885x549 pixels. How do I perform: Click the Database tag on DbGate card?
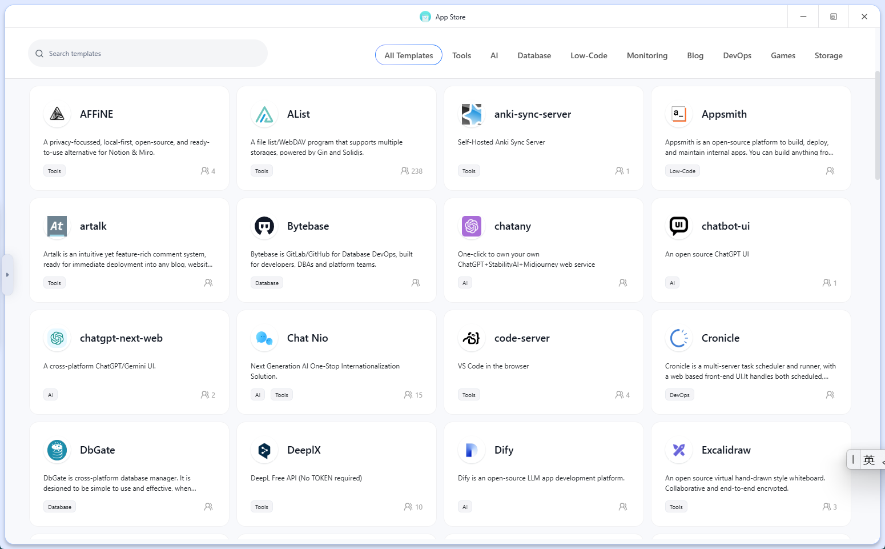(x=59, y=507)
